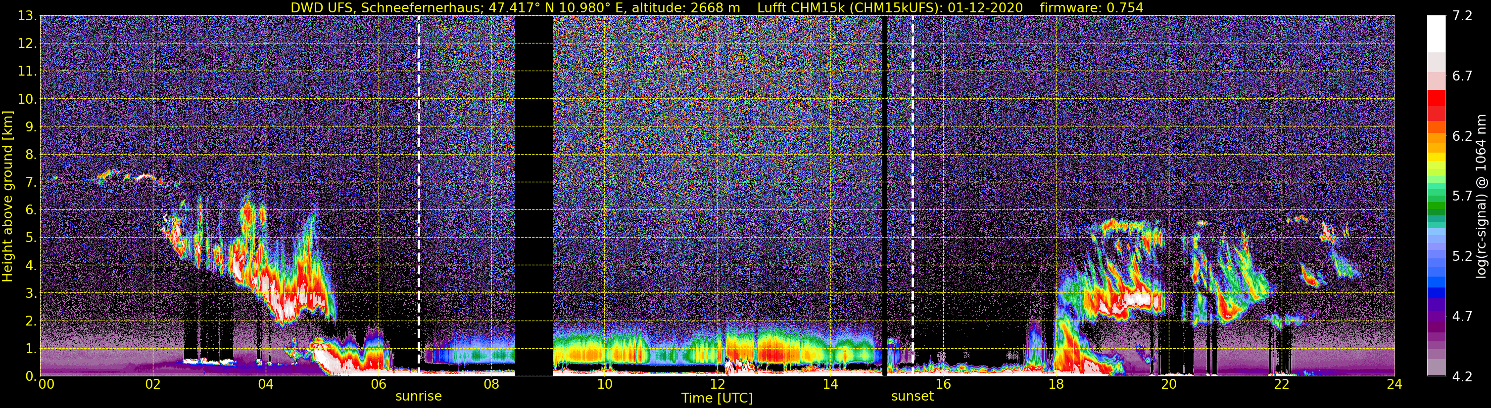Viewport: 1491px width, 408px height.
Task: Click the x-axis tick label '02'
Action: (153, 385)
